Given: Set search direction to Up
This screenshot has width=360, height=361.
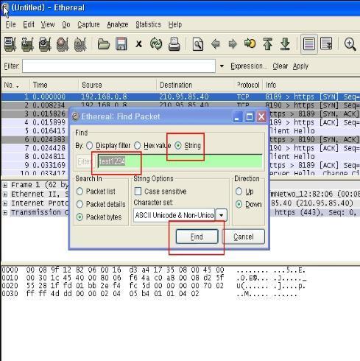Looking at the screenshot, I should (x=239, y=192).
